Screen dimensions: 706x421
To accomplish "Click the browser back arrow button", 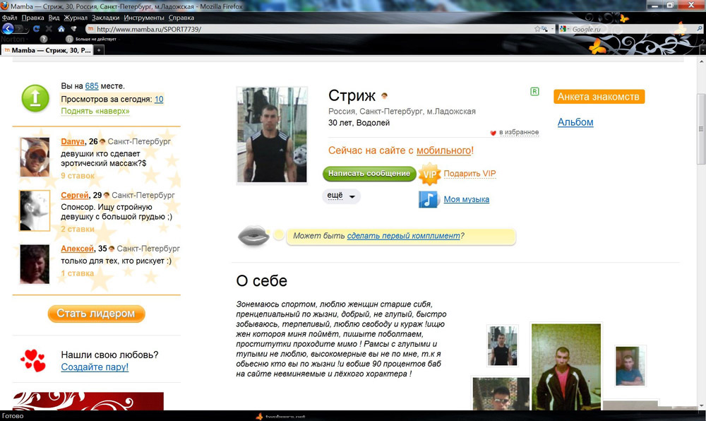I will point(8,29).
